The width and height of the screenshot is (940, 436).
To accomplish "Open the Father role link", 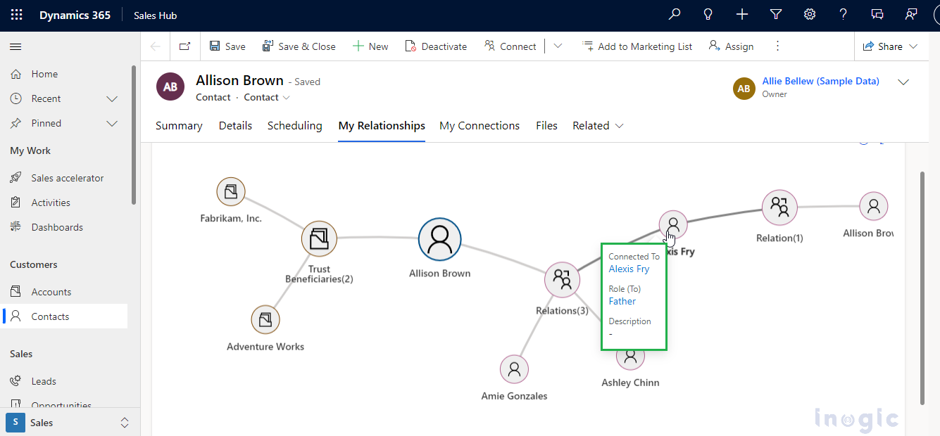I will click(x=622, y=302).
